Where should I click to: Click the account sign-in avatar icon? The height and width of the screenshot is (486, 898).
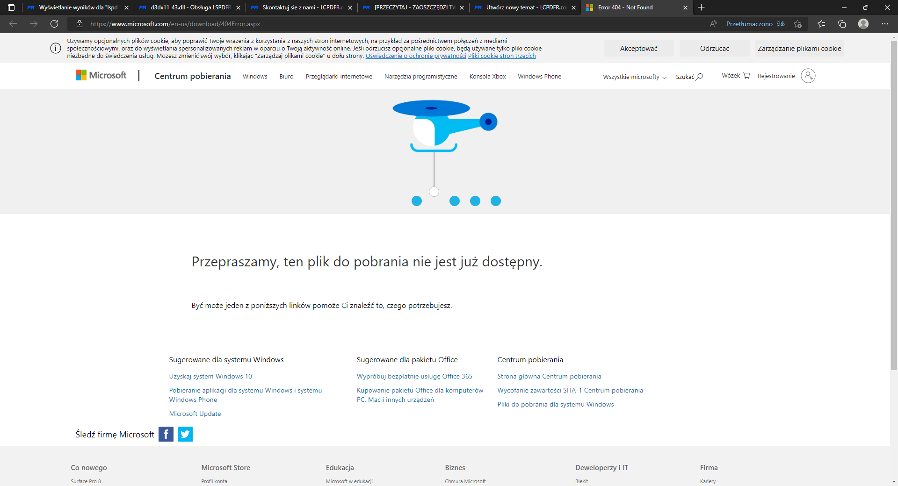(808, 76)
